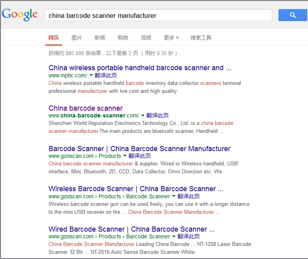Expand dropdown arrow beside 'gzxlscan.com › Products'
The height and width of the screenshot is (259, 308).
coord(125,155)
